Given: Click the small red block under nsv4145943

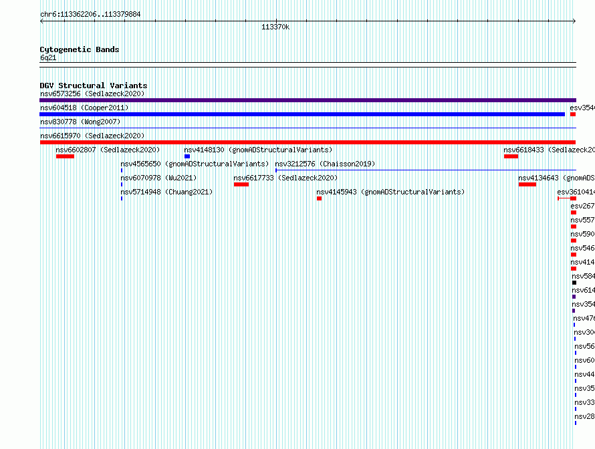Looking at the screenshot, I should point(319,198).
